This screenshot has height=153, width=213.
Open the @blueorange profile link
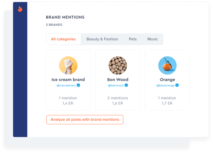(x=165, y=86)
